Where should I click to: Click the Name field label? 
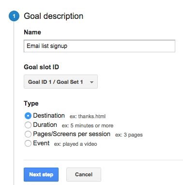(x=32, y=32)
